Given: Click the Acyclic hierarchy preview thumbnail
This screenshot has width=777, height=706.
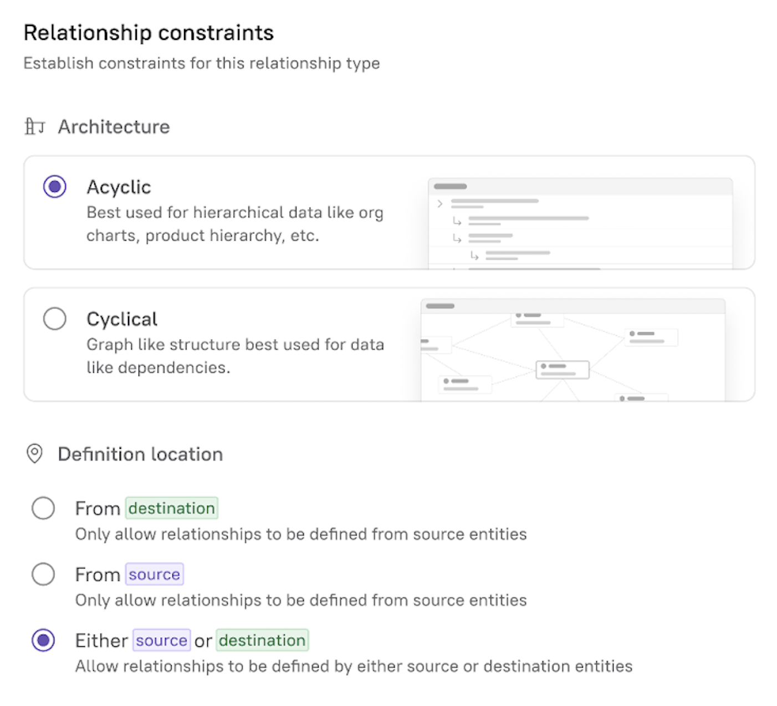Looking at the screenshot, I should (x=580, y=224).
